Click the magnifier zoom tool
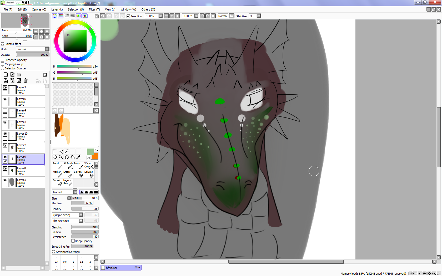 61,157
